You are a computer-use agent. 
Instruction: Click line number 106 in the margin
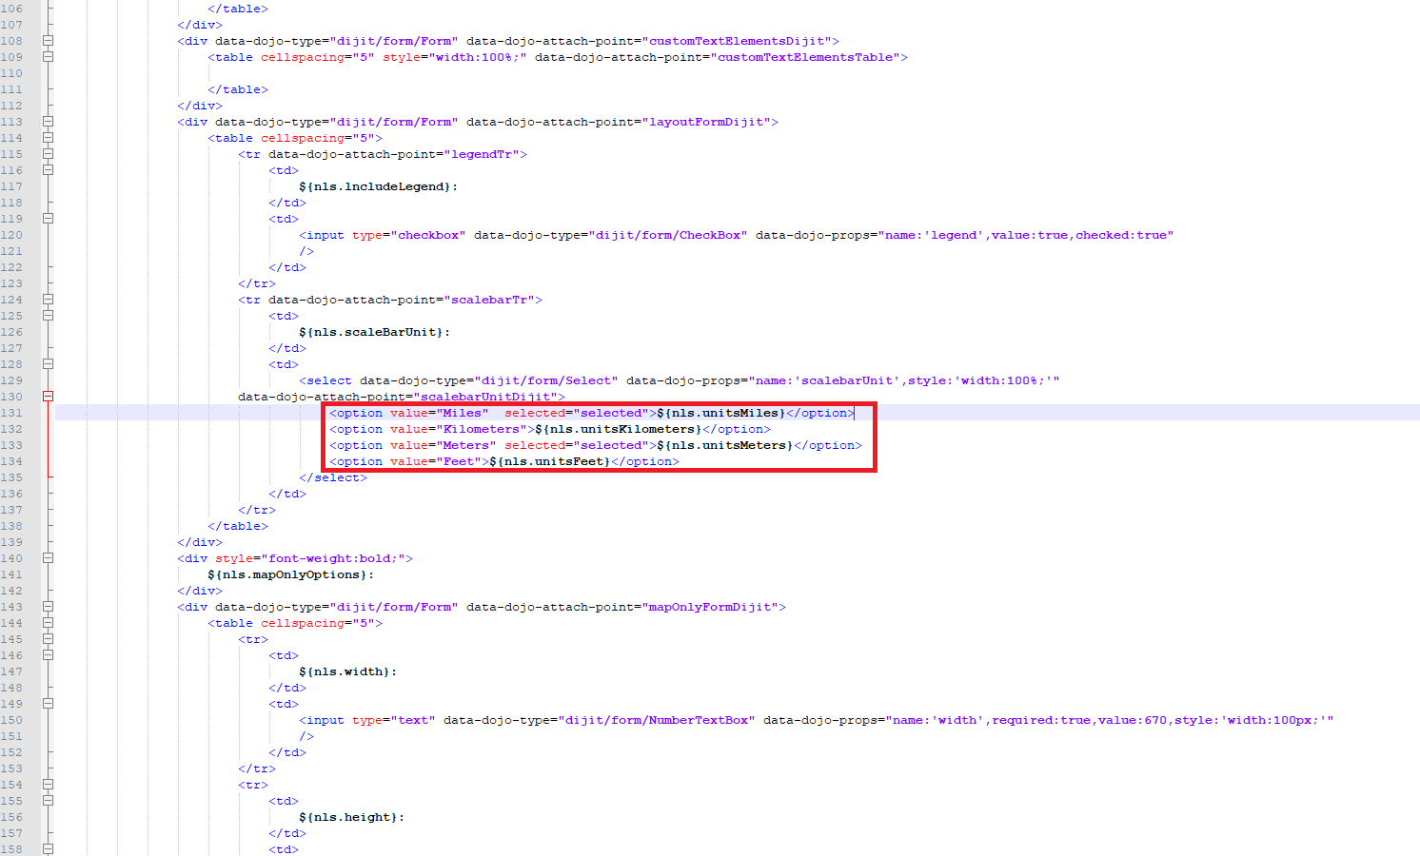pyautogui.click(x=11, y=9)
